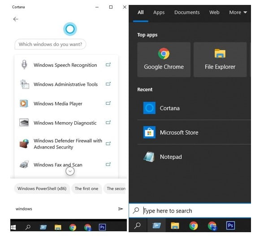This screenshot has height=238, width=264.
Task: Send the Cortana message with arrow icon
Action: click(121, 209)
